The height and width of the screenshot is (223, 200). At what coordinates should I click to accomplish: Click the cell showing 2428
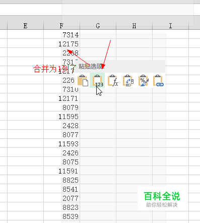click(x=61, y=126)
